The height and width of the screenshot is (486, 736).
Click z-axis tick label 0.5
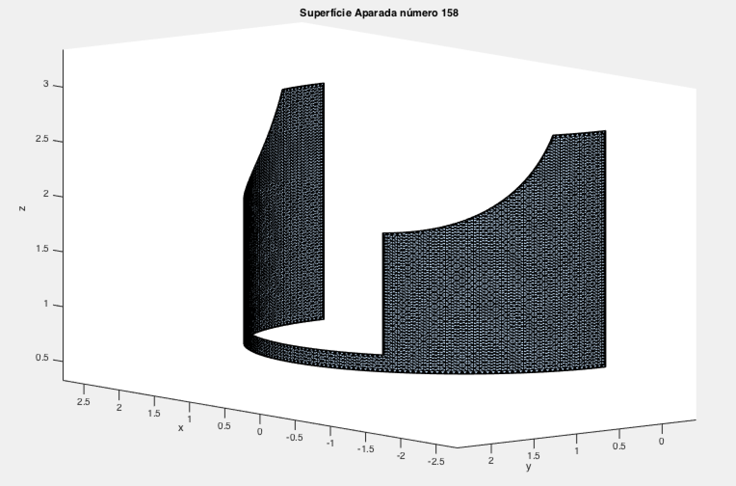43,358
